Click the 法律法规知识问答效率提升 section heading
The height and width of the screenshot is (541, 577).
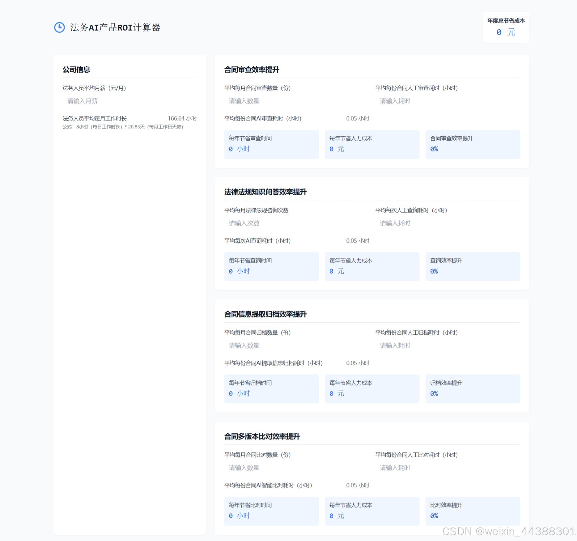pyautogui.click(x=265, y=192)
